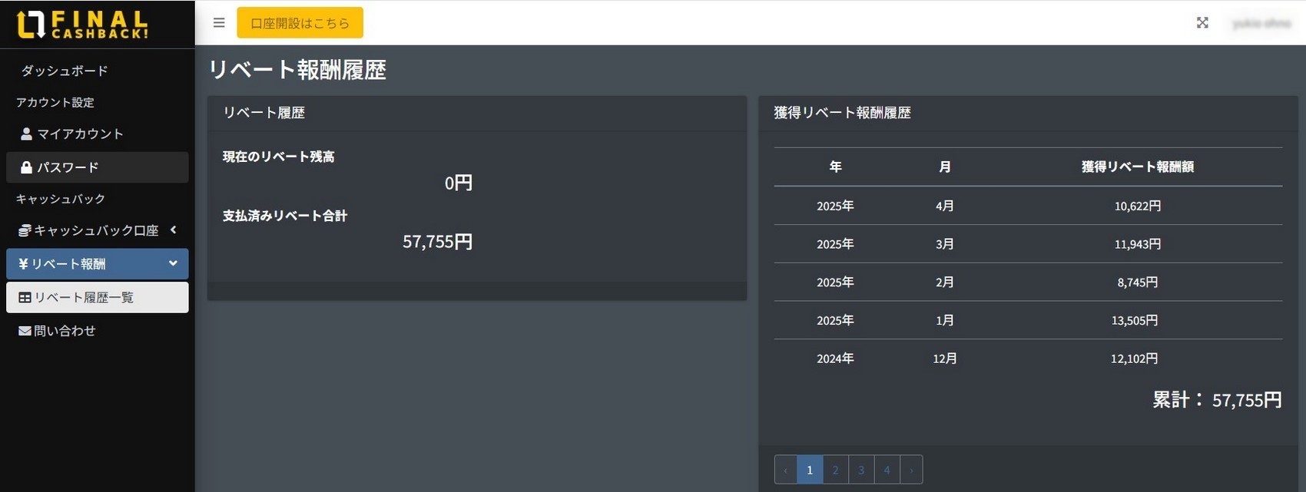Click the 2025年 4月 rebate row
1306x492 pixels.
tap(1027, 206)
